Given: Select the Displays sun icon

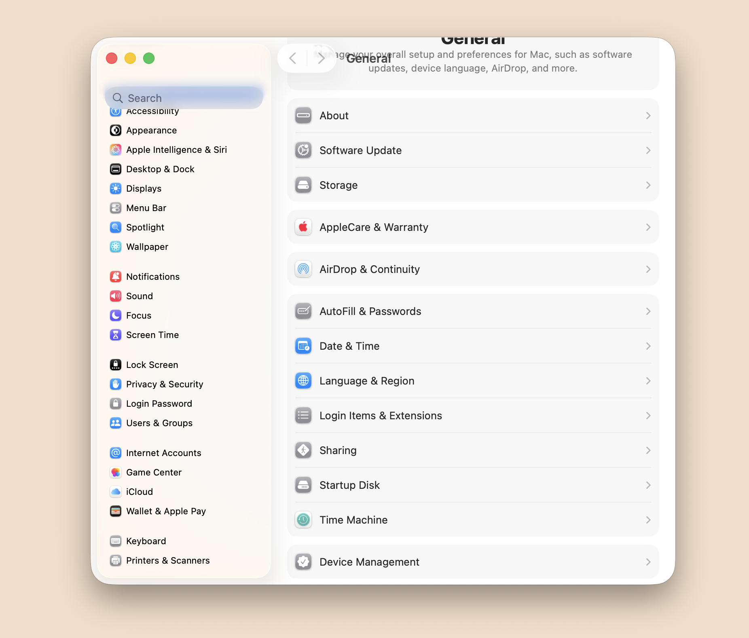Looking at the screenshot, I should [x=116, y=188].
